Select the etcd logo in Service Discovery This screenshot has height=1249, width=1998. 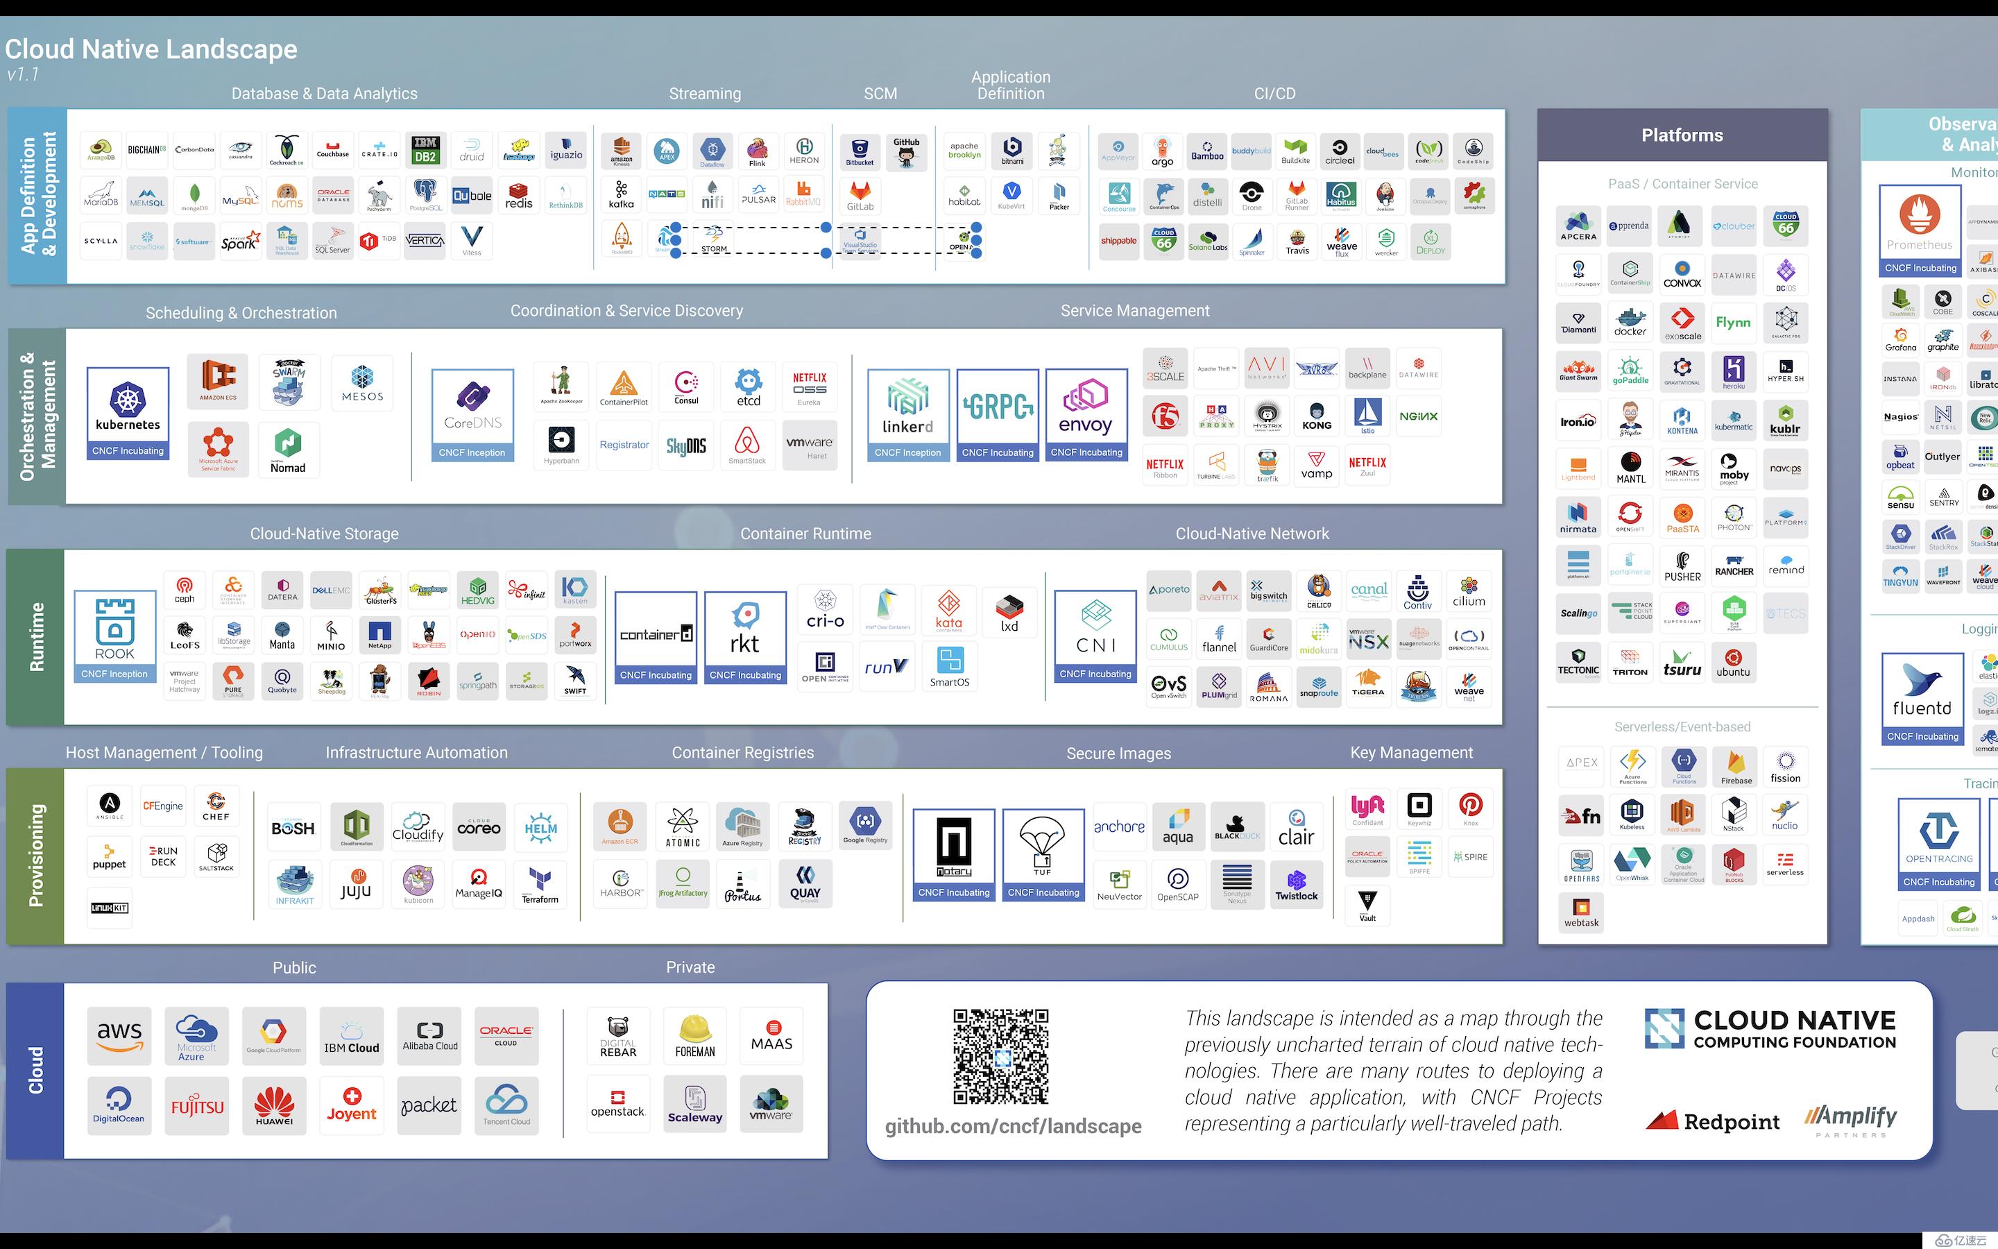coord(749,387)
